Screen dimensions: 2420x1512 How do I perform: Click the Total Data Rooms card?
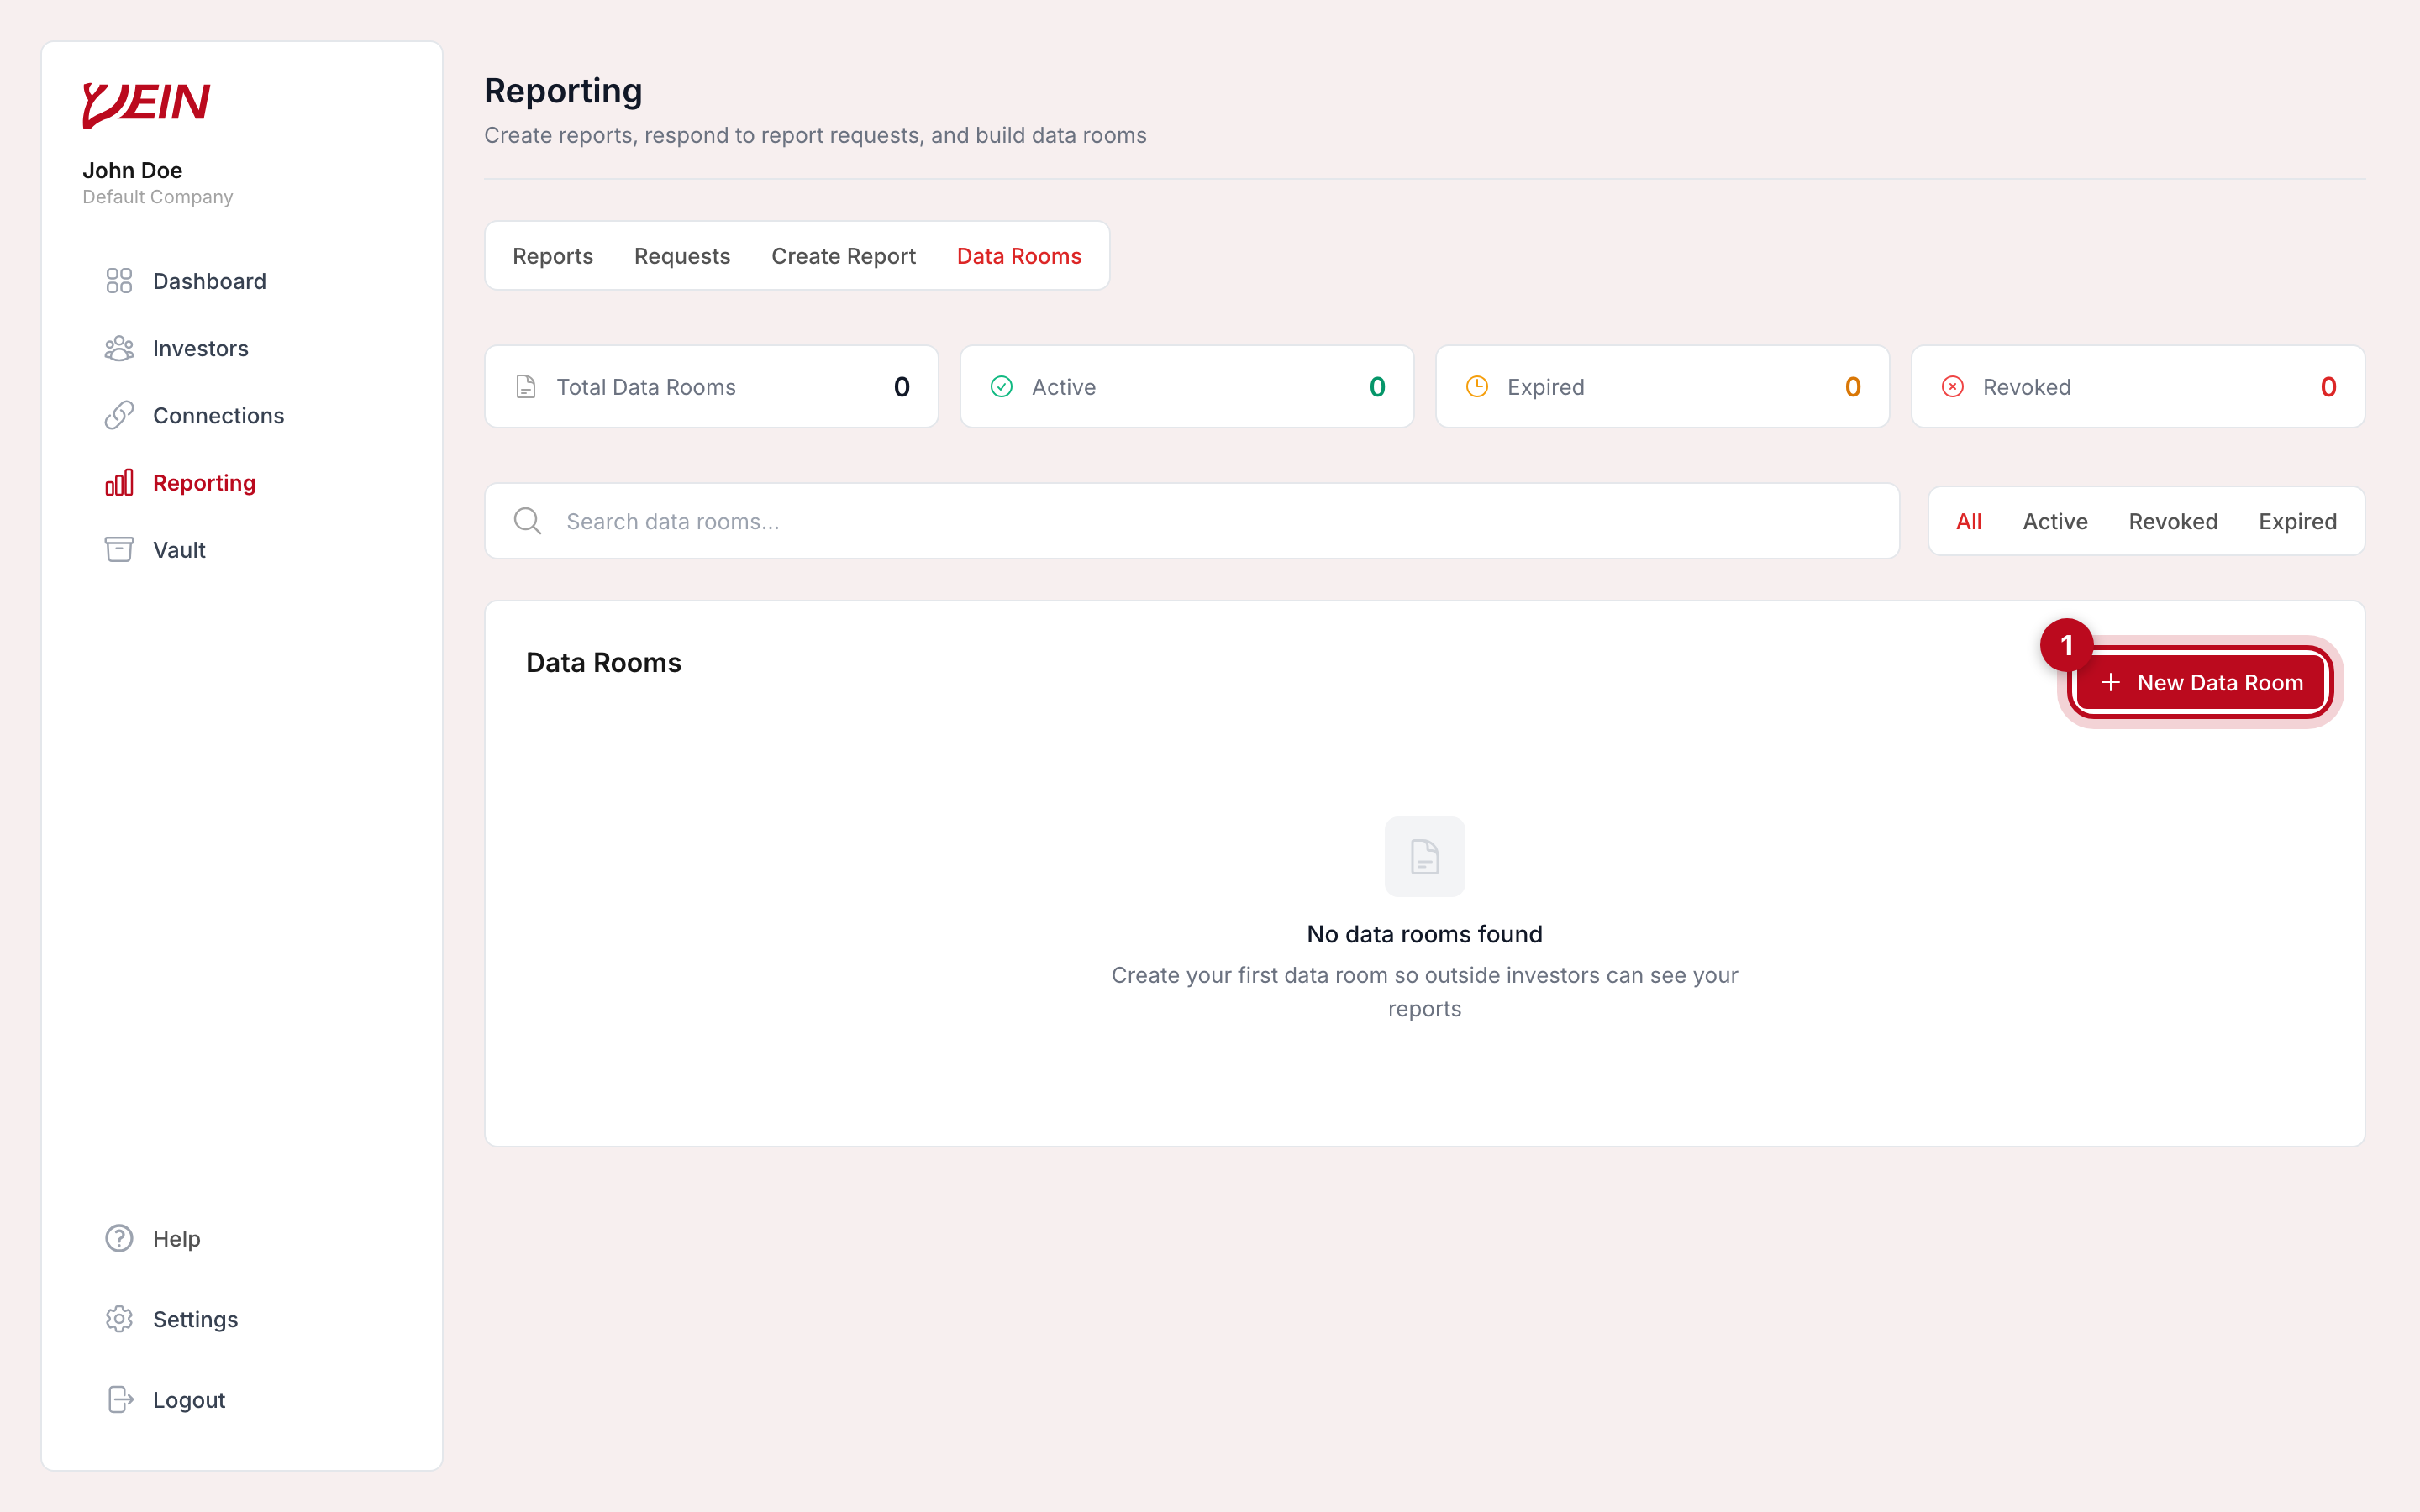coord(711,387)
